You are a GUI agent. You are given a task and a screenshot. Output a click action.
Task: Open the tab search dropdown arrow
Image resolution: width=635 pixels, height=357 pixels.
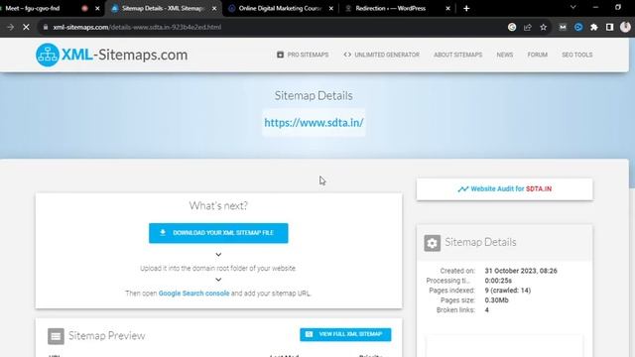tap(573, 7)
